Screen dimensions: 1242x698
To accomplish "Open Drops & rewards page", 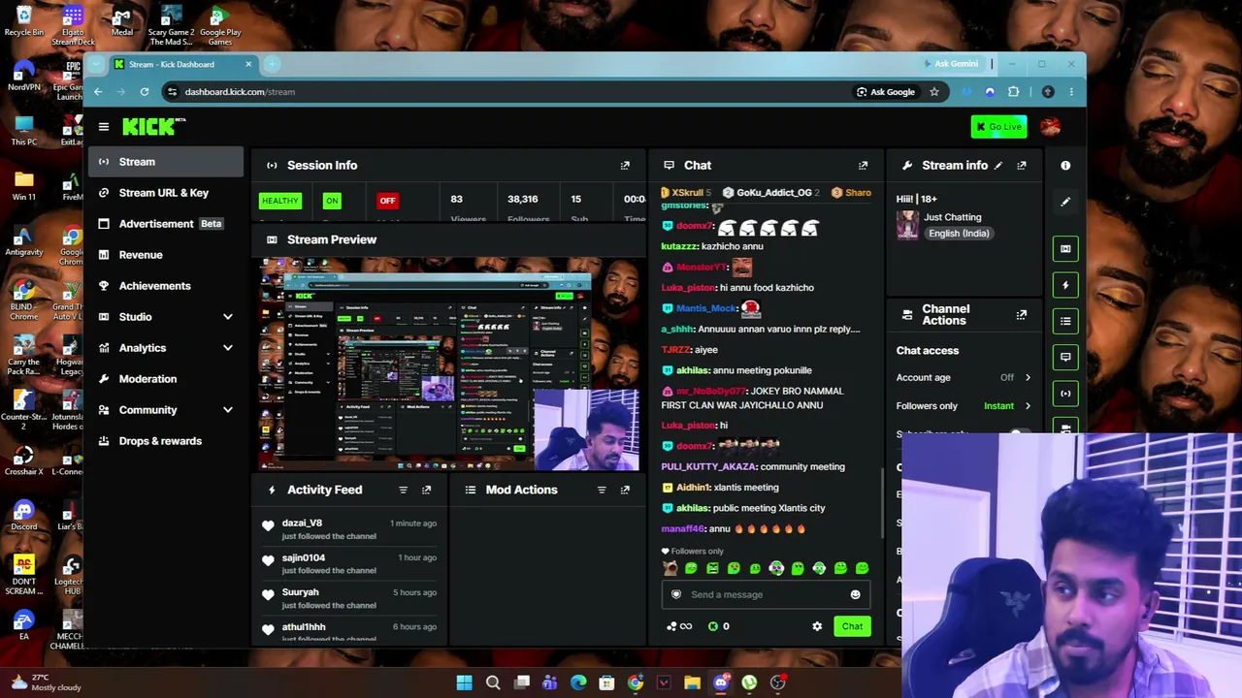I will point(166,441).
